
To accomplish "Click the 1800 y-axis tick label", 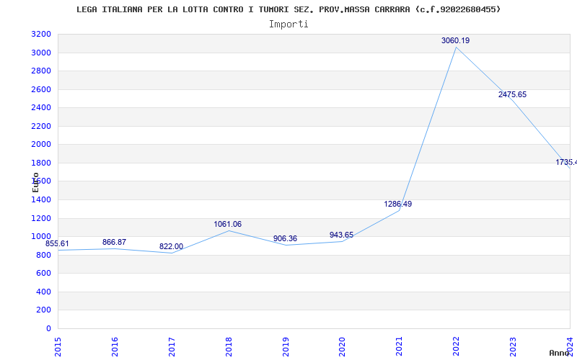I will 41,163.
